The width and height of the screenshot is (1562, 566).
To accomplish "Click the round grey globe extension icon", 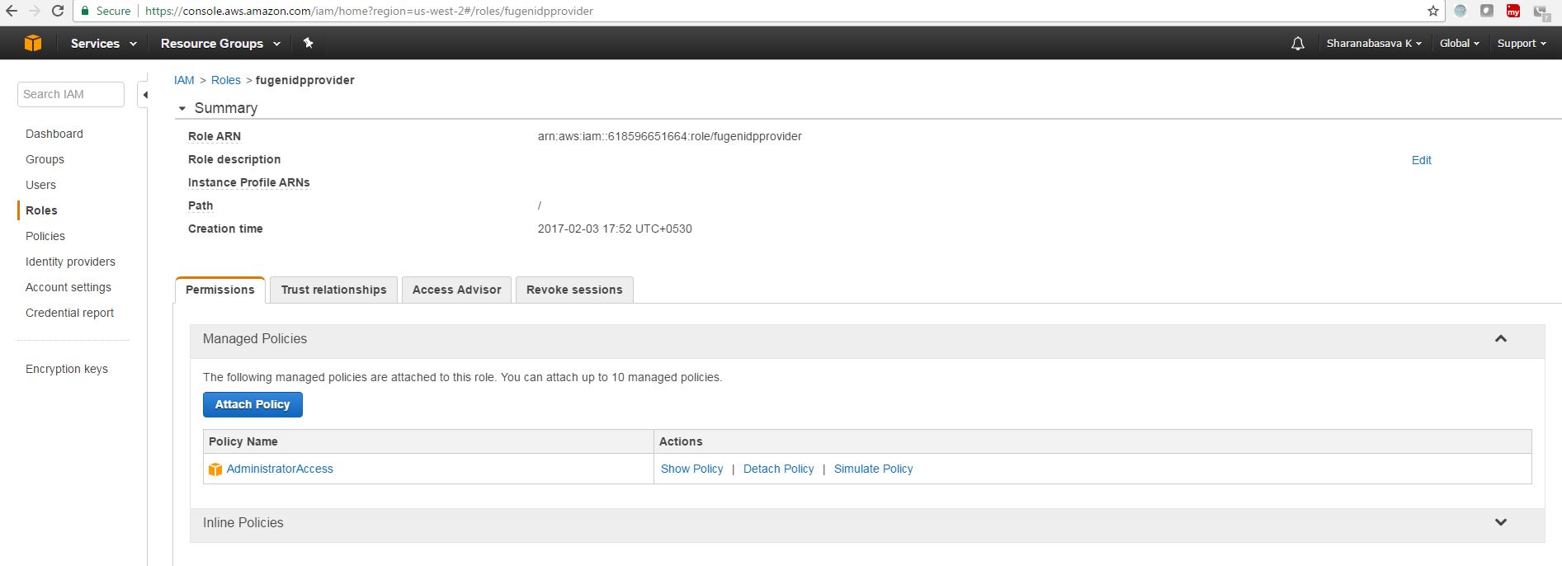I will coord(1461,11).
